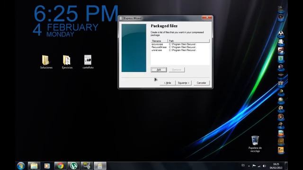Screen dimensions: 303x170
Task: Open Google Chrome from the taskbar
Action: [x=60, y=166]
